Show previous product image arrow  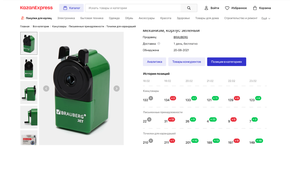(46, 88)
